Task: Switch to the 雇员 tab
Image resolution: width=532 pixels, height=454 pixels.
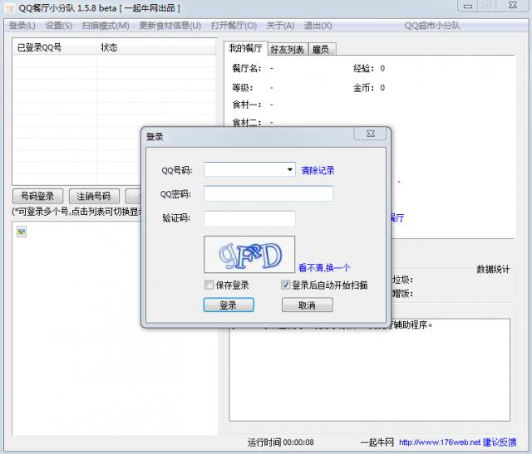Action: pyautogui.click(x=322, y=50)
